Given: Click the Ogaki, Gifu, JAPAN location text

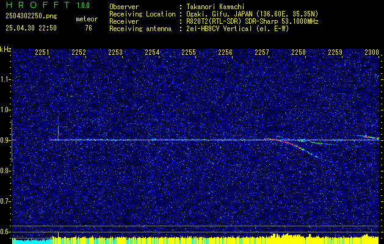Looking at the screenshot, I should [252, 14].
